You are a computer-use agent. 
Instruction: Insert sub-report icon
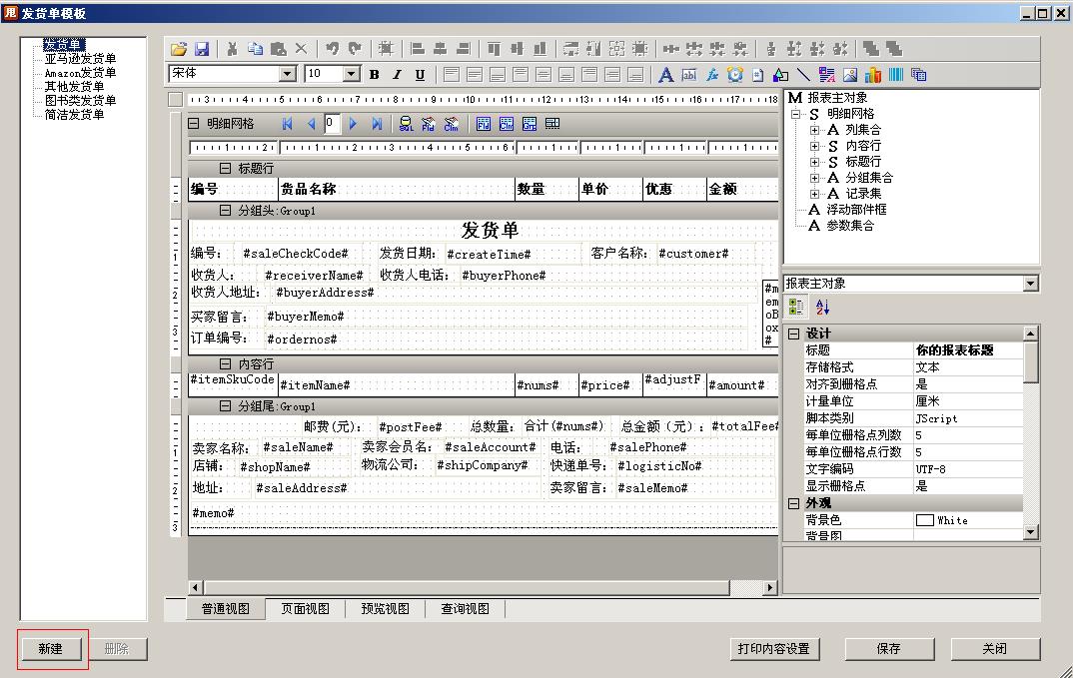tap(918, 75)
